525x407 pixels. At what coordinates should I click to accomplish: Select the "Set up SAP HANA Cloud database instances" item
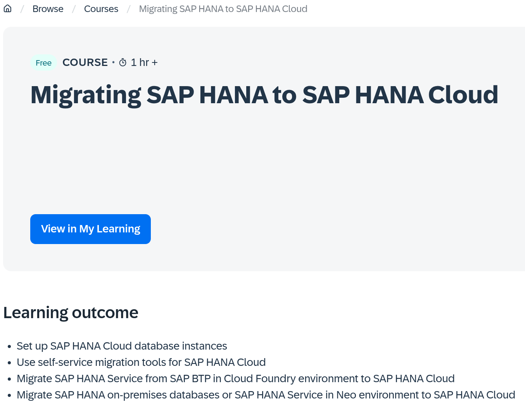click(x=122, y=346)
